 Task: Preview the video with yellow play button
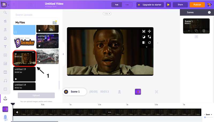pyautogui.click(x=168, y=5)
